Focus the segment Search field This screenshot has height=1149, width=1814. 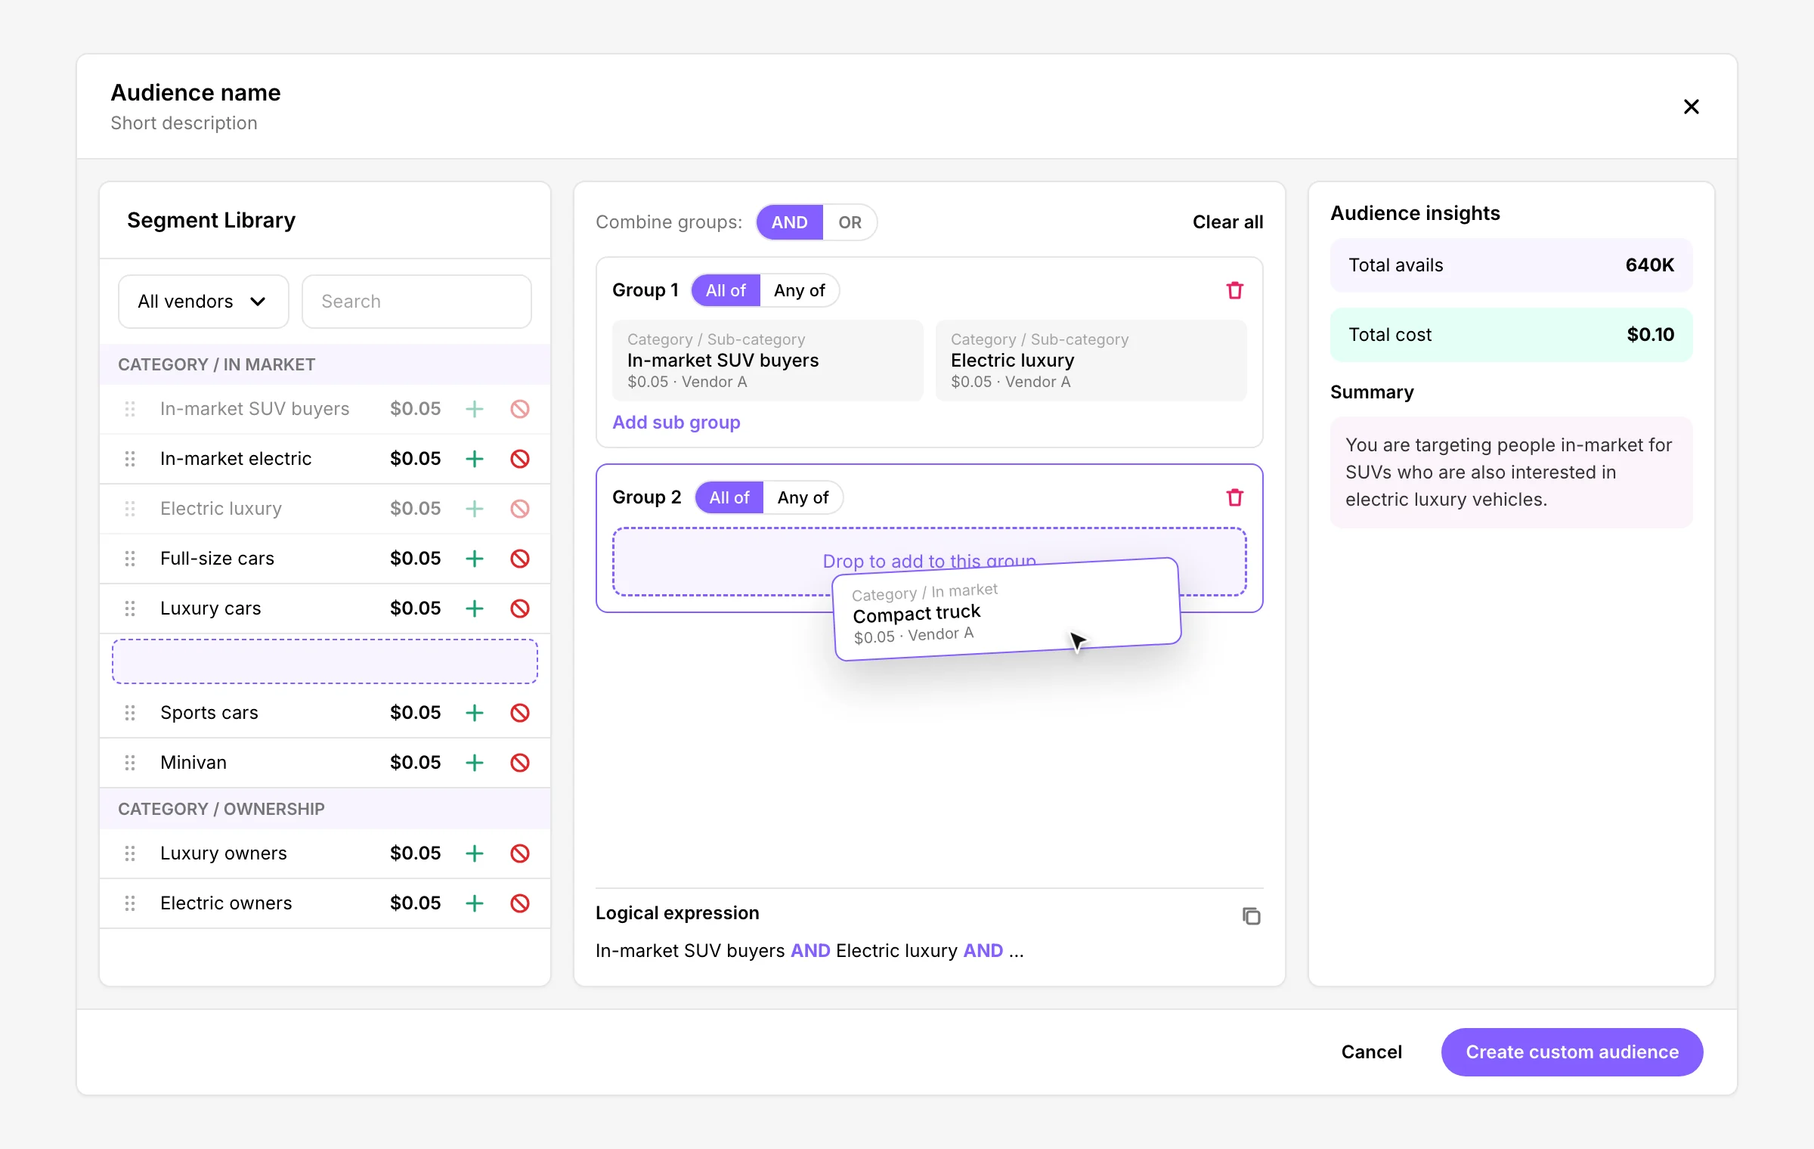[416, 302]
